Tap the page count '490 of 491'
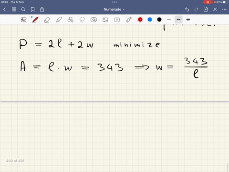Image resolution: width=229 pixels, height=172 pixels. [x=15, y=161]
